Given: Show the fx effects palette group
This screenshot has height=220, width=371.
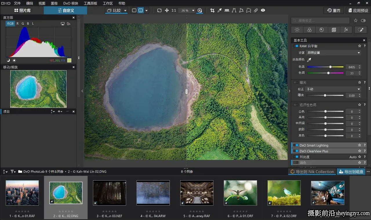Looking at the screenshot, I should click(346, 30).
